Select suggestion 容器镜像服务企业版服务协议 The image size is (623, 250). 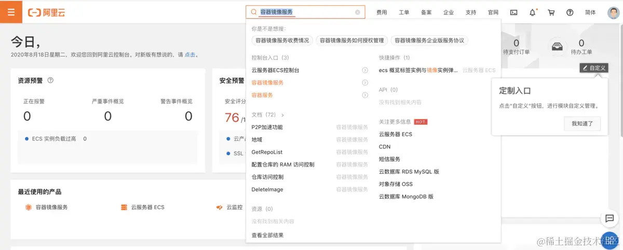click(x=429, y=40)
